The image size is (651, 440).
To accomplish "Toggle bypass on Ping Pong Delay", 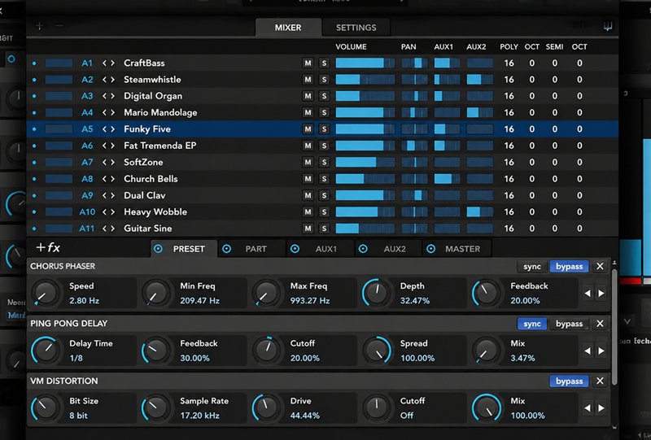I will click(569, 324).
